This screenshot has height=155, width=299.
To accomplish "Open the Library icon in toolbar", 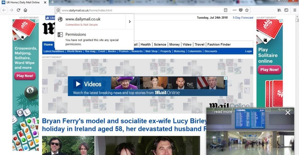I will (x=279, y=10).
